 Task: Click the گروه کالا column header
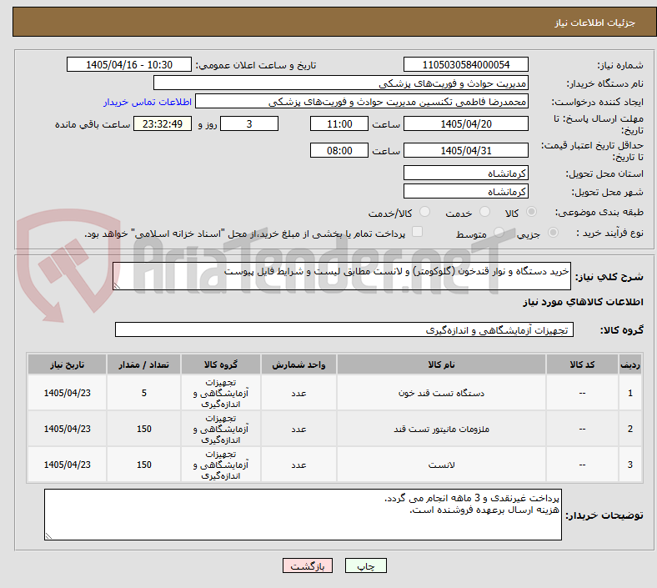(x=221, y=364)
